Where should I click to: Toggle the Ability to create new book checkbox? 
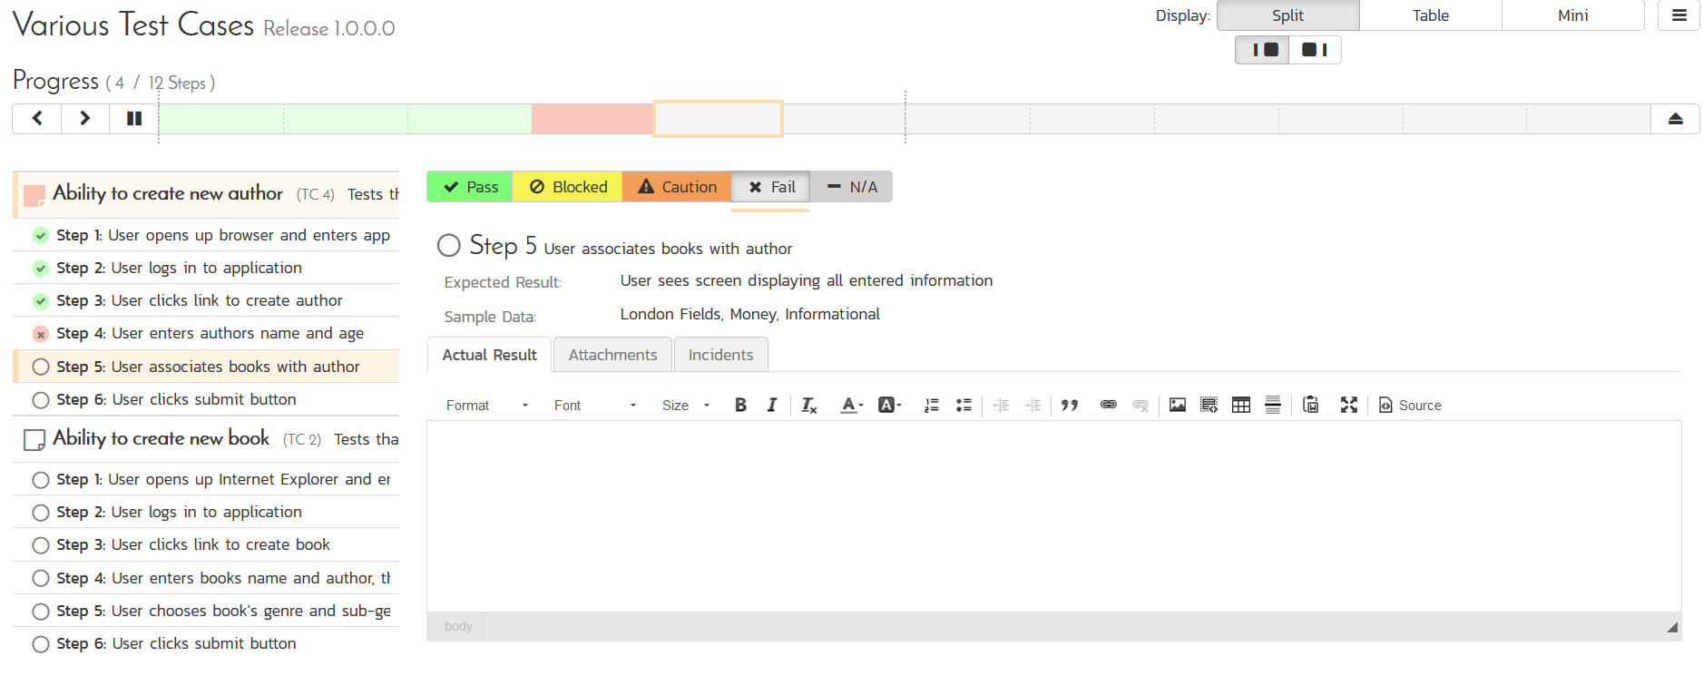34,440
